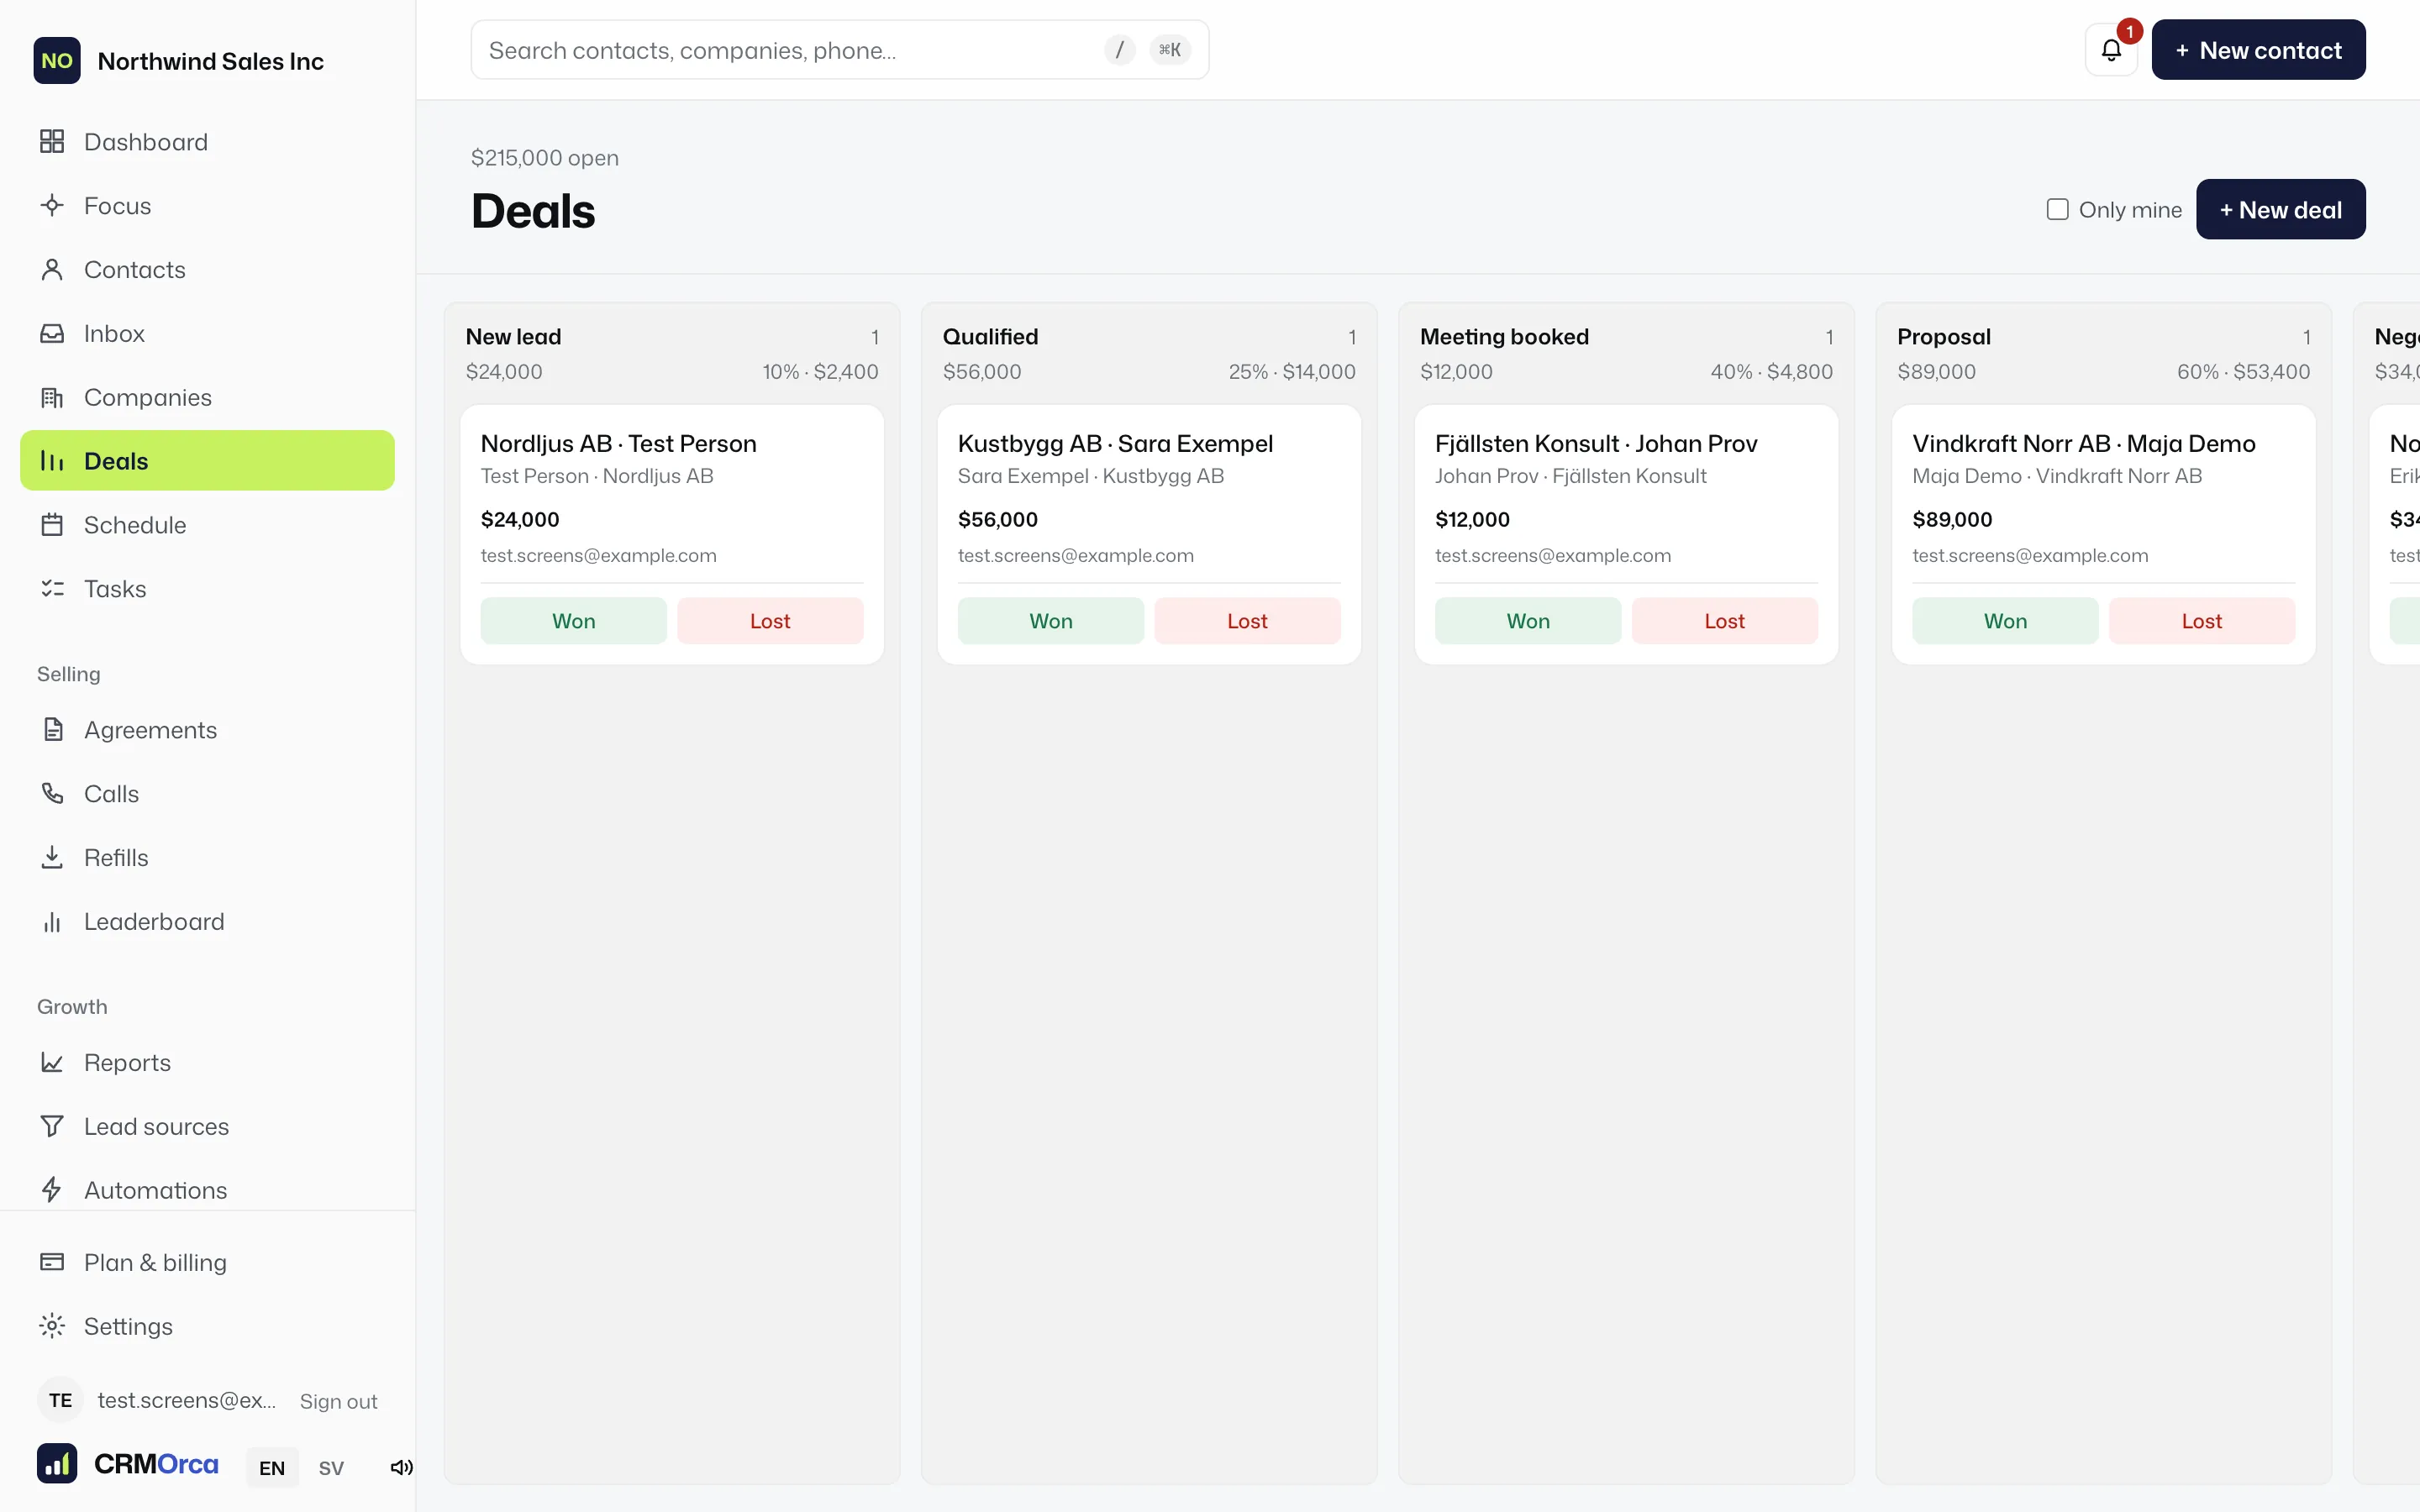Click the Focus crosshair icon
The height and width of the screenshot is (1512, 2420).
(x=52, y=206)
